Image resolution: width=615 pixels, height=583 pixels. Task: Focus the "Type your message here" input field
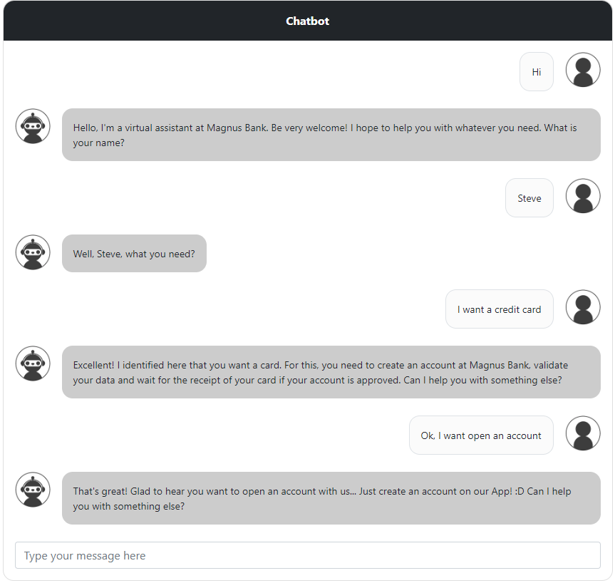(308, 555)
